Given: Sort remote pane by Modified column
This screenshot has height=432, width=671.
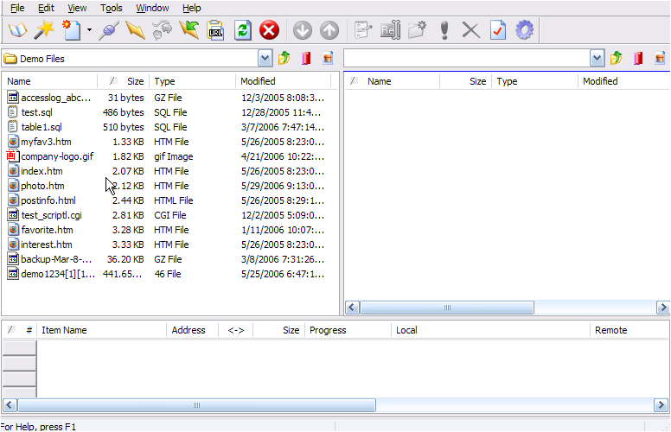Looking at the screenshot, I should click(x=623, y=81).
